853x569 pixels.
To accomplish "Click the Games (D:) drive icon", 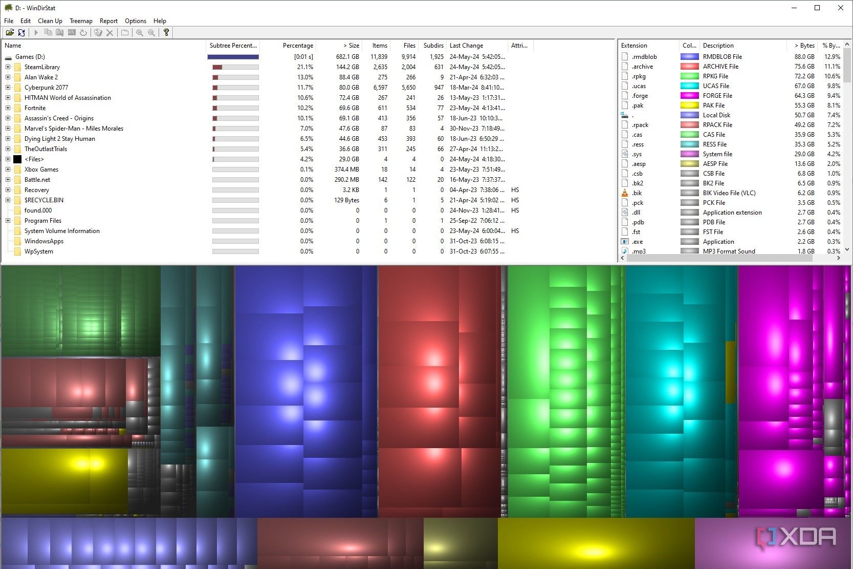I will tap(8, 57).
